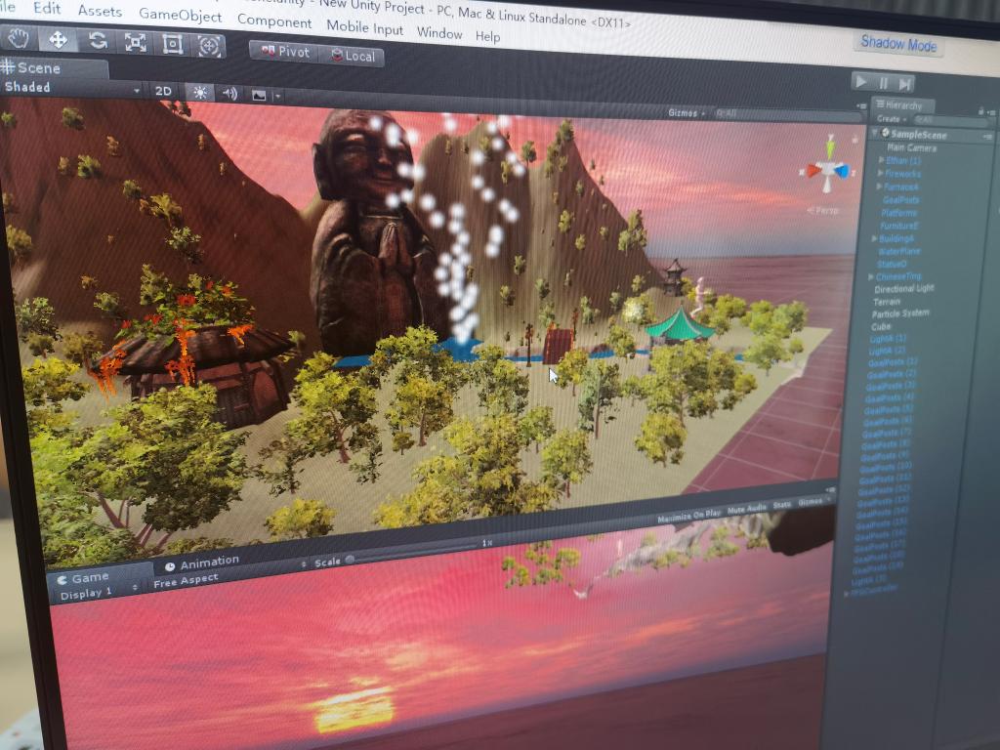Select the Rotate tool
The width and height of the screenshot is (1000, 750).
pos(97,41)
